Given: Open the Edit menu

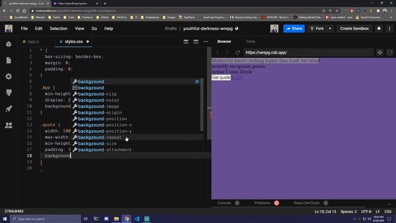Looking at the screenshot, I should click(38, 28).
